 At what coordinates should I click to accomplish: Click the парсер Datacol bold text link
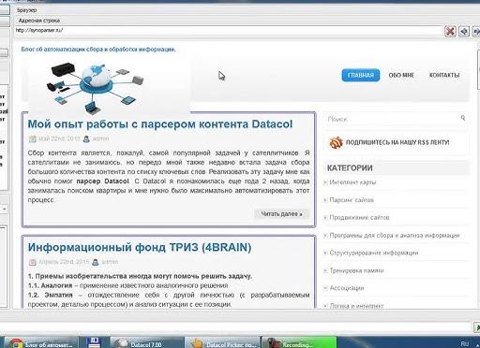102,181
